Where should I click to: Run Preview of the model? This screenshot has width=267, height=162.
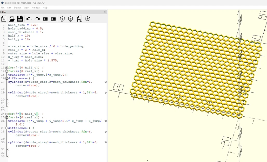[x=63, y=19]
